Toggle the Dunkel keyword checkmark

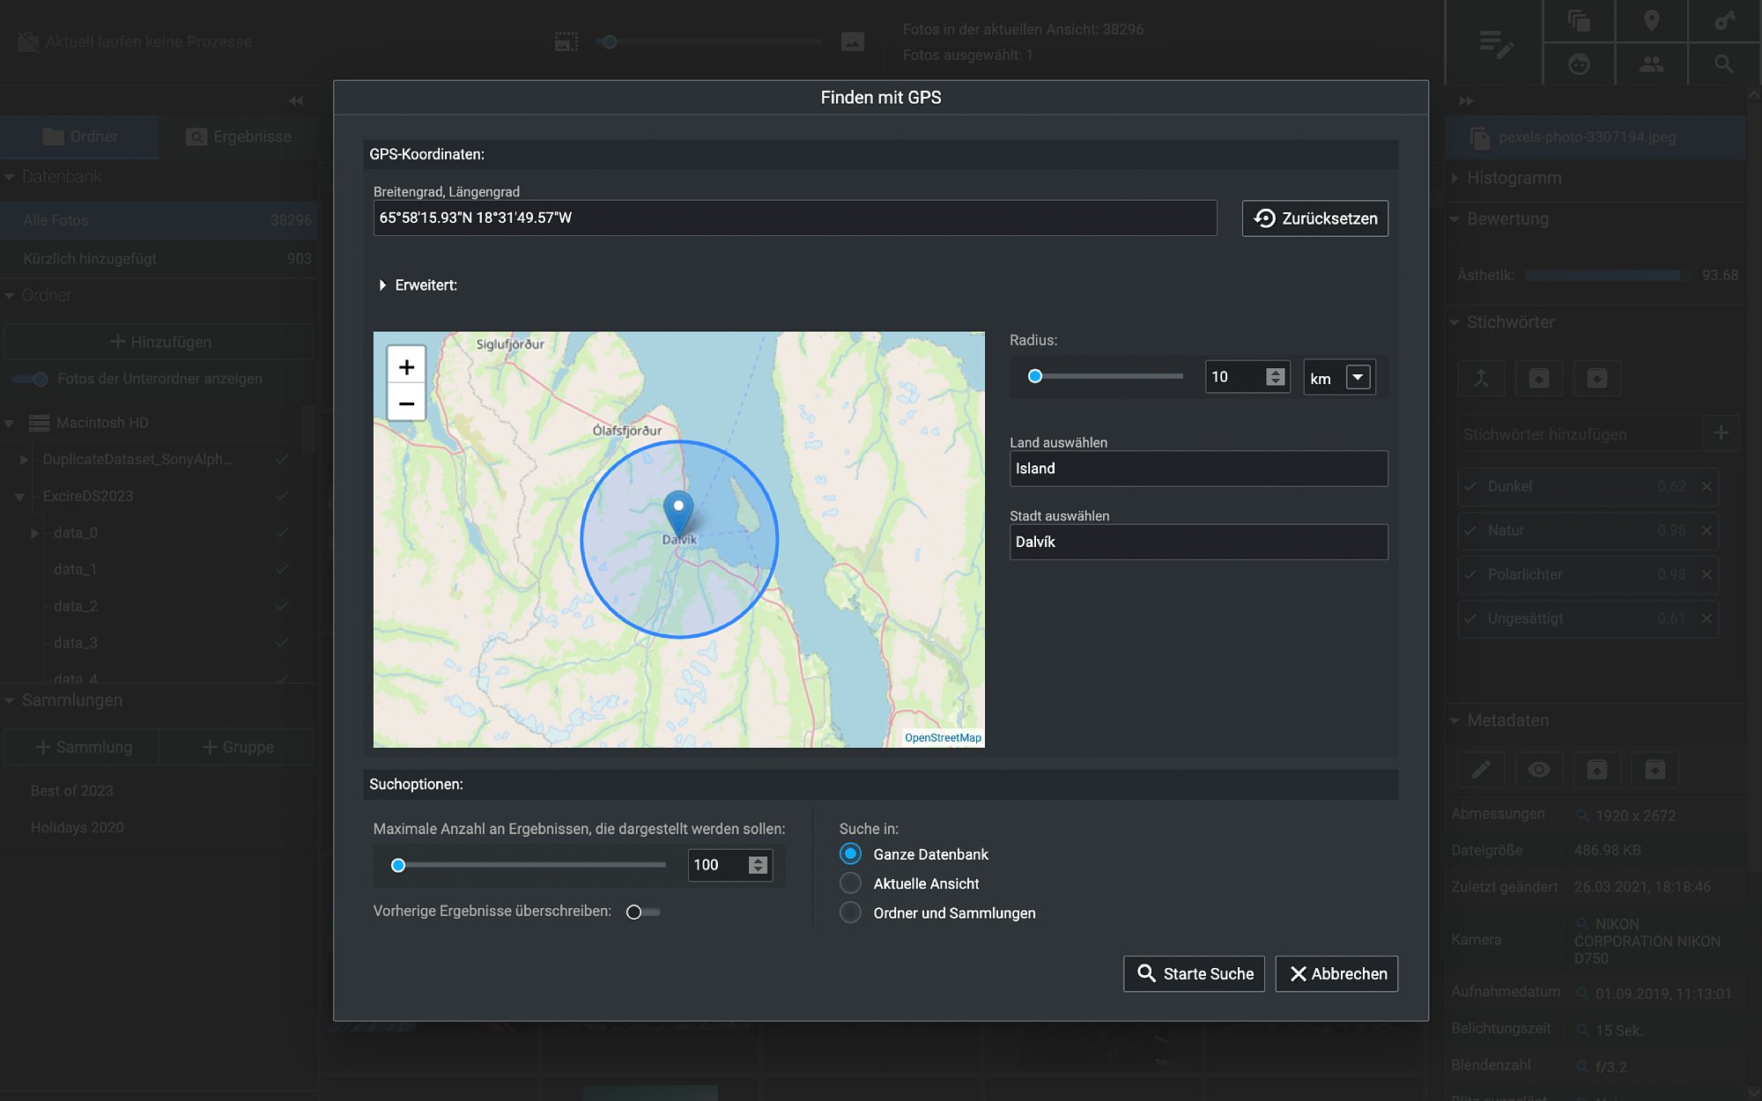[x=1470, y=486]
